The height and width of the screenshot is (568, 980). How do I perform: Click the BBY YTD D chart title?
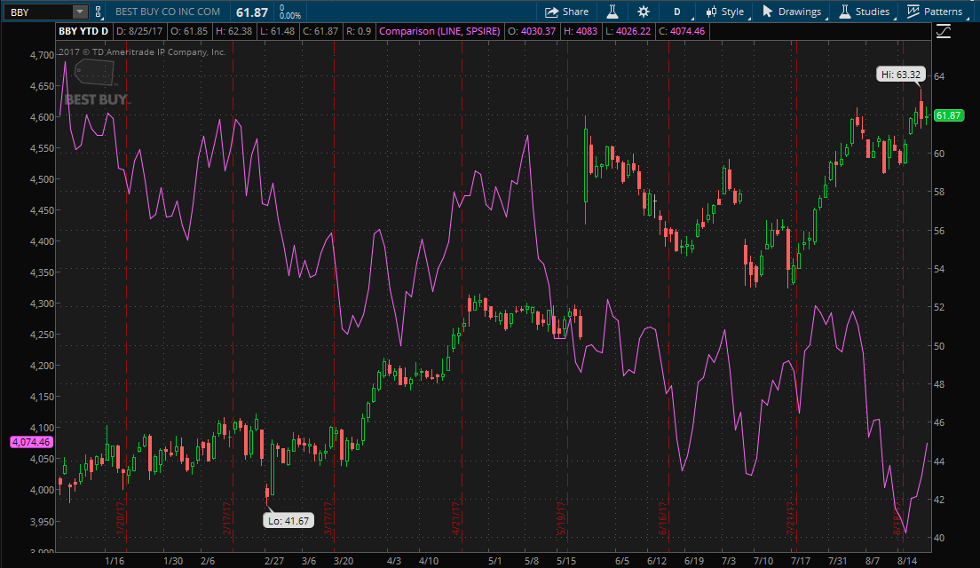click(83, 31)
